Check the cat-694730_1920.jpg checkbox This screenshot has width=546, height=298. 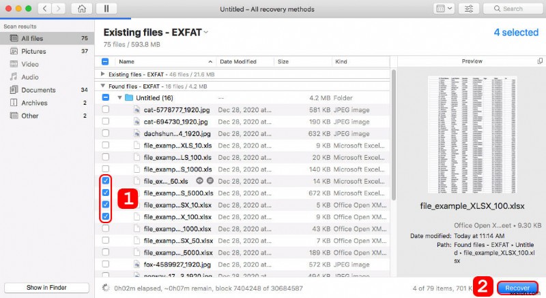point(106,121)
